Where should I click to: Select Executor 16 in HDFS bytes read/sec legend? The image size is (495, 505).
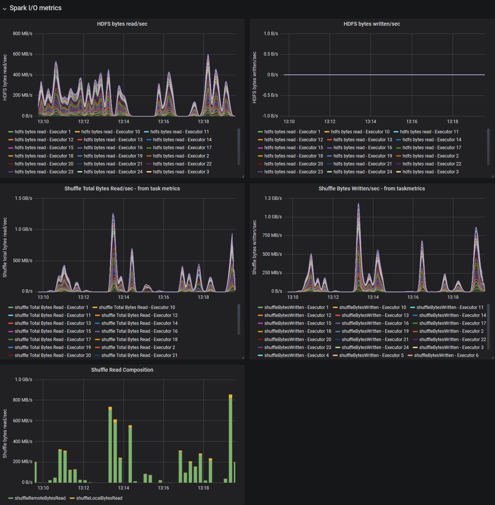coord(113,148)
